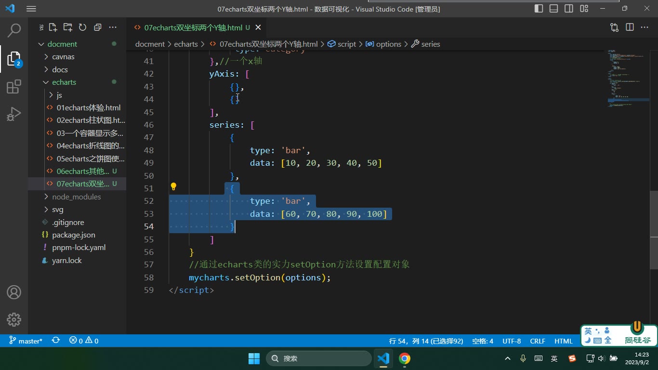This screenshot has width=658, height=370.
Task: Toggle the secondary side bar
Action: [x=569, y=9]
